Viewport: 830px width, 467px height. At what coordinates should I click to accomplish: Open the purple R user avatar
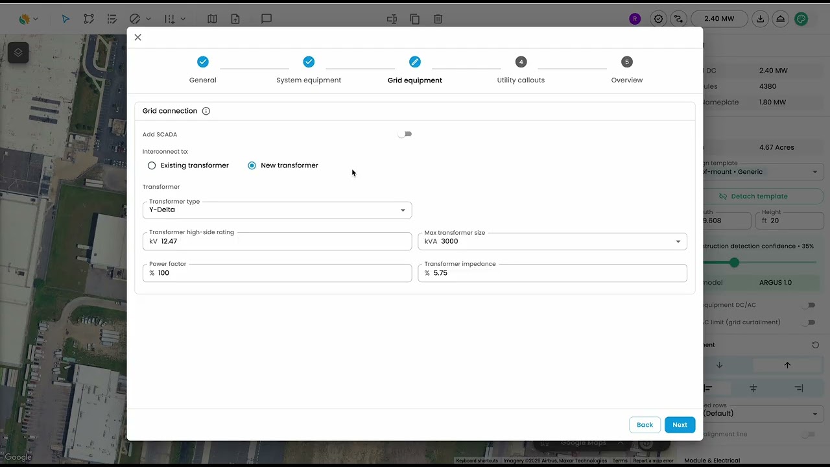point(635,19)
